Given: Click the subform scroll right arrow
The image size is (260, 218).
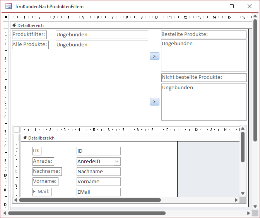Looking at the screenshot, I should coord(236,200).
